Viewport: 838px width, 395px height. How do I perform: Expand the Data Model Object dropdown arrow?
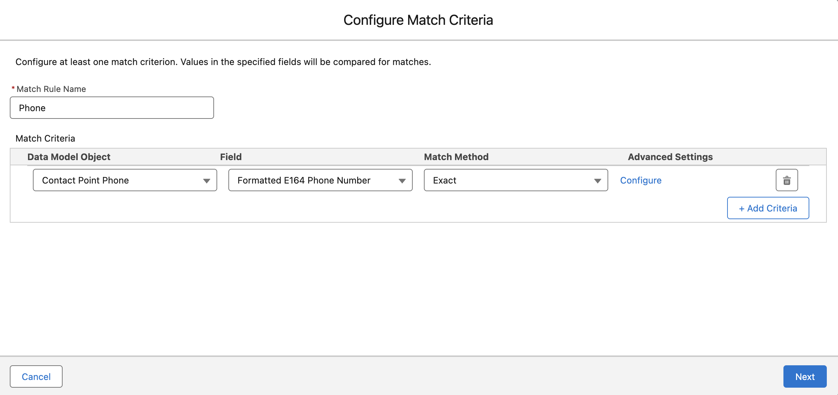point(207,181)
